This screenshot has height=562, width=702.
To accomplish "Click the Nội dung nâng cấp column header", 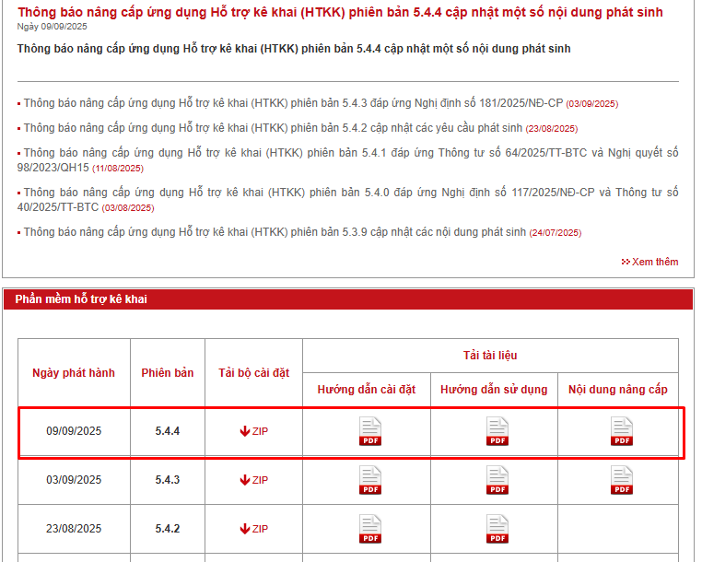I will 618,390.
